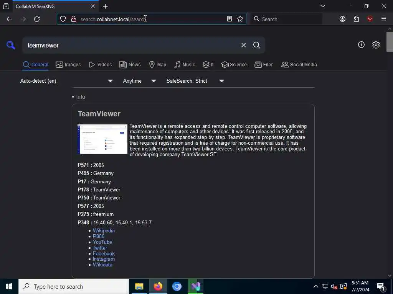
Task: Switch to the News category
Action: [130, 64]
